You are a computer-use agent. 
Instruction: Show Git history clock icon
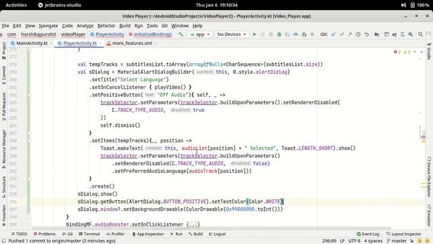358,35
